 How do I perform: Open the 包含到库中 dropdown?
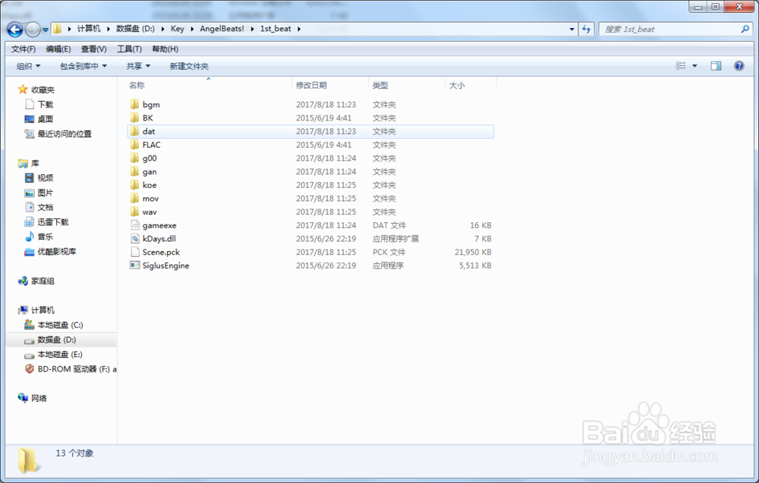tap(83, 66)
